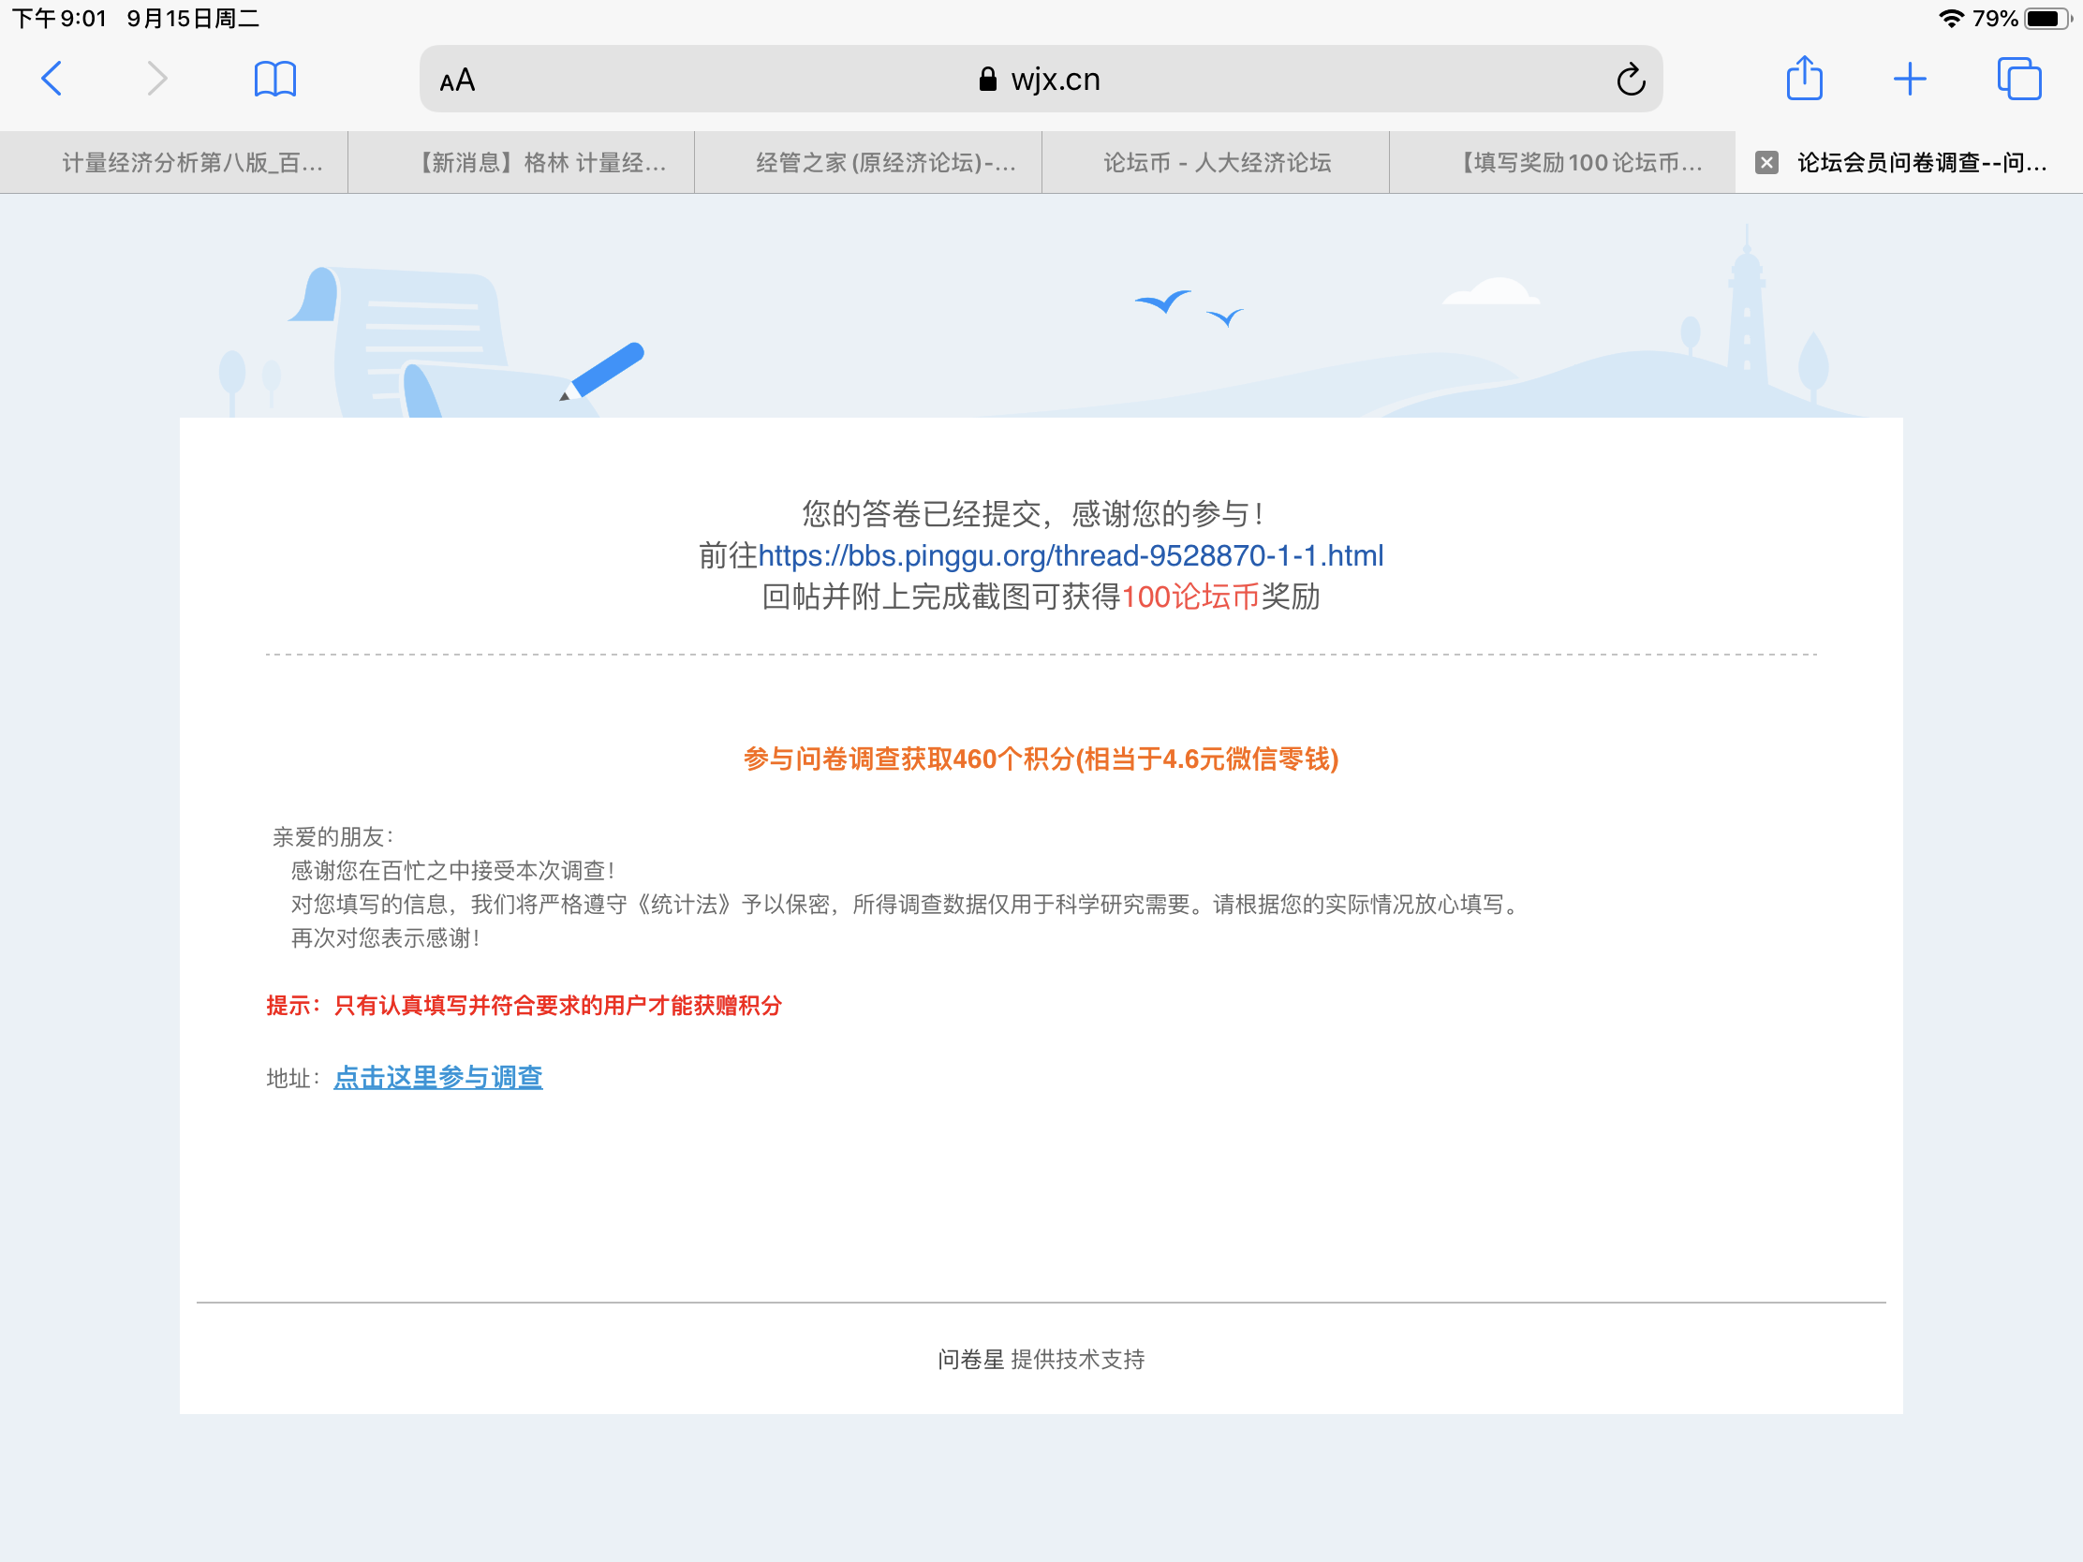The image size is (2083, 1562).
Task: Switch to 【新消息】格林 计量经 tab
Action: coord(539,163)
